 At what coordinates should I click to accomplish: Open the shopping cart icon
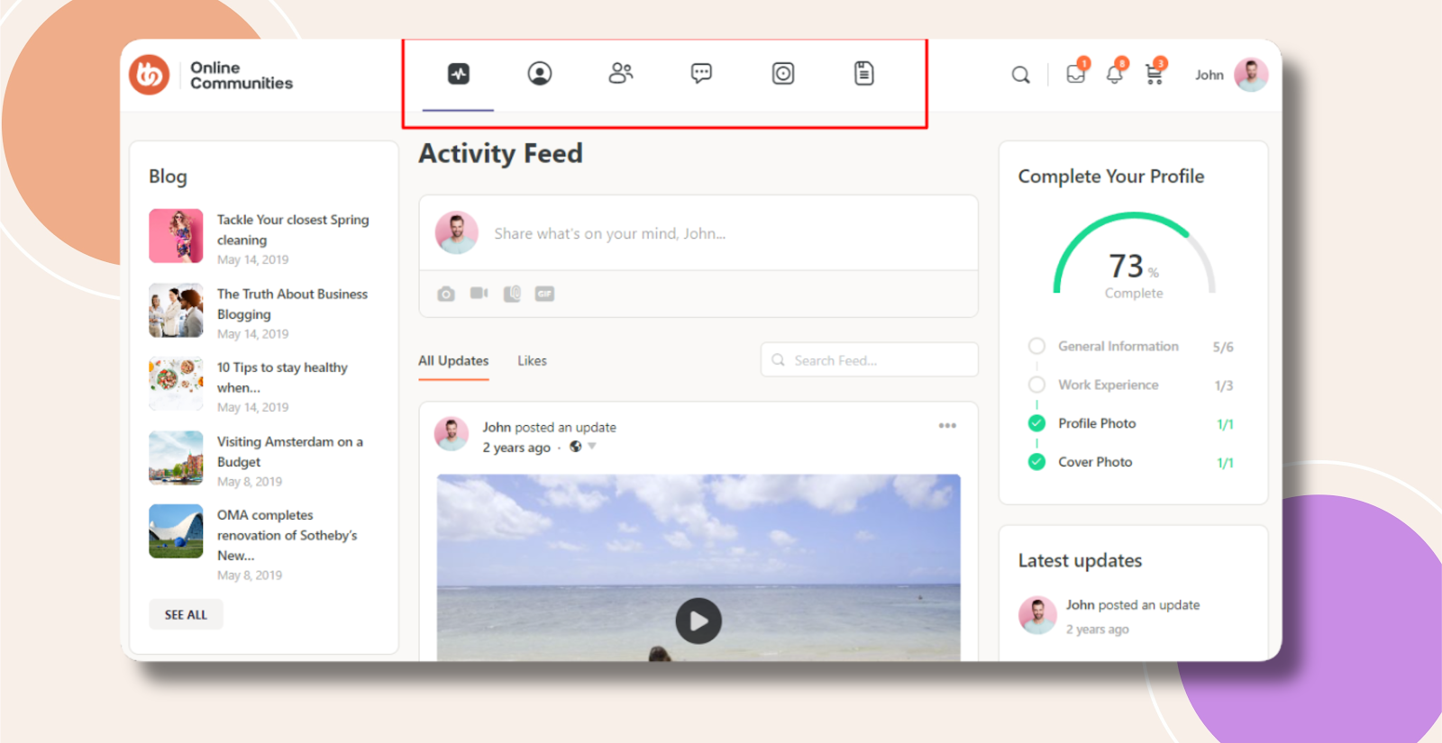pos(1154,74)
